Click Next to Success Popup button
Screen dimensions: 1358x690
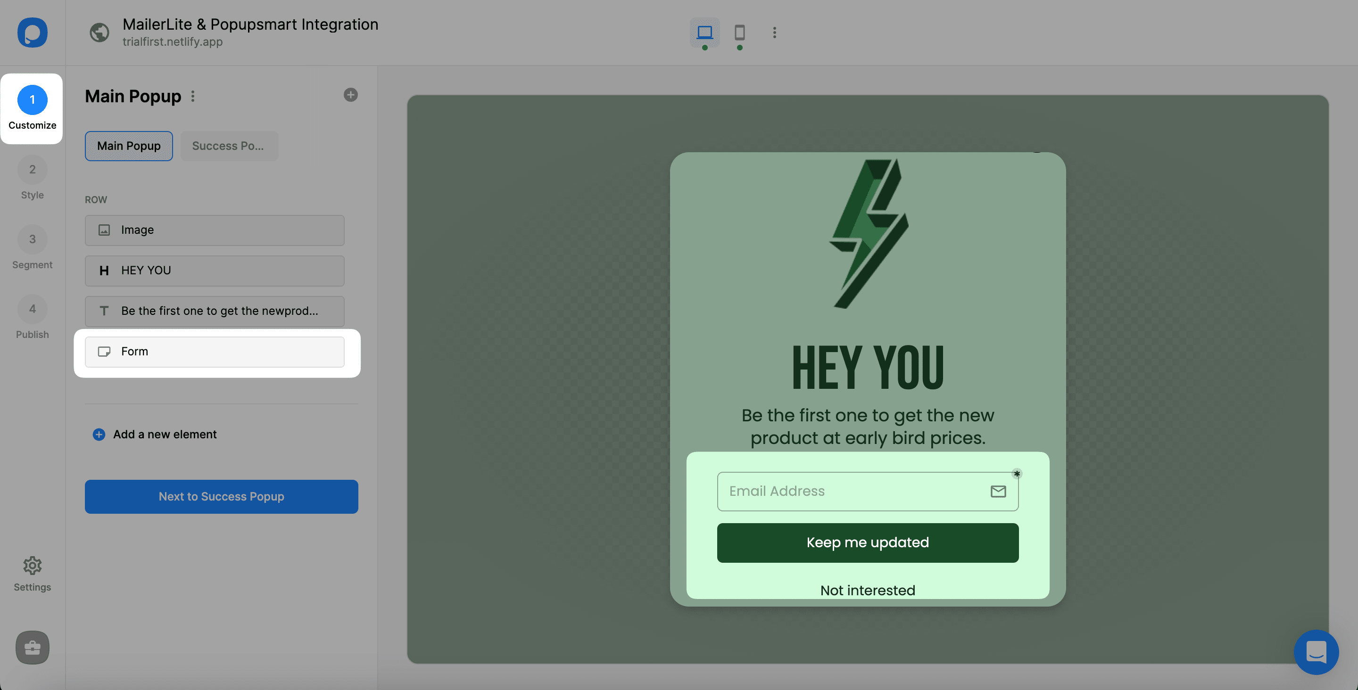pyautogui.click(x=221, y=496)
